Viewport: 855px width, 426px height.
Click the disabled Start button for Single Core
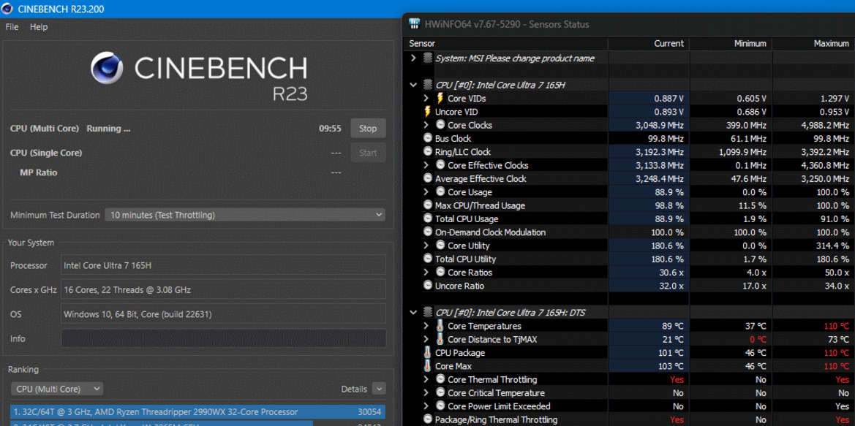click(x=368, y=153)
